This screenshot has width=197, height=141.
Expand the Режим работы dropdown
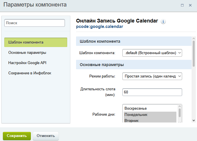pyautogui.click(x=152, y=76)
